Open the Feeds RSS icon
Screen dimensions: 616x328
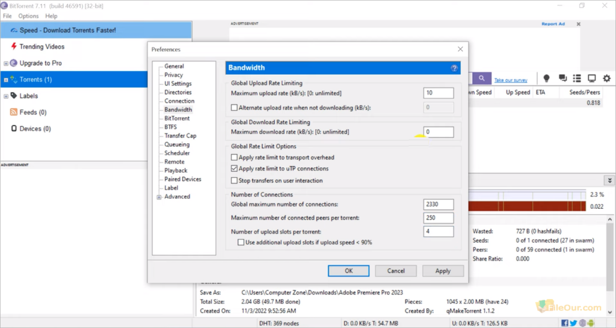(14, 112)
